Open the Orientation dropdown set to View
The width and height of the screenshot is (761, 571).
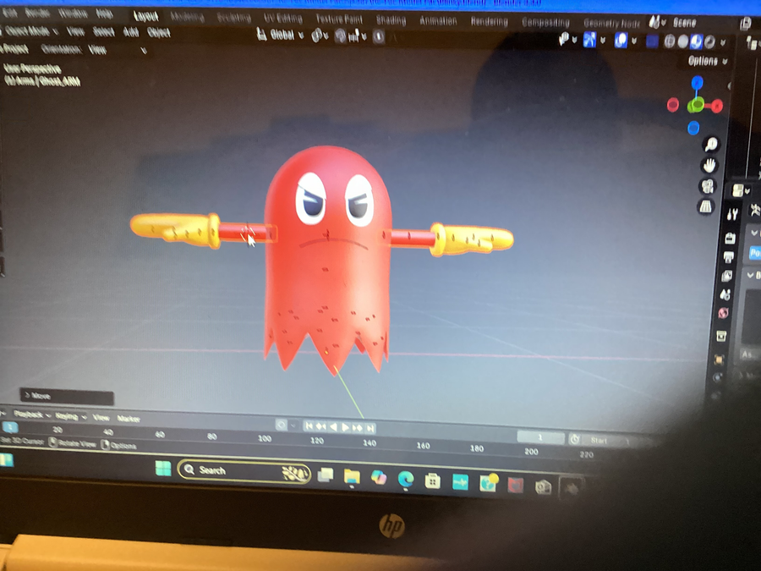point(118,50)
